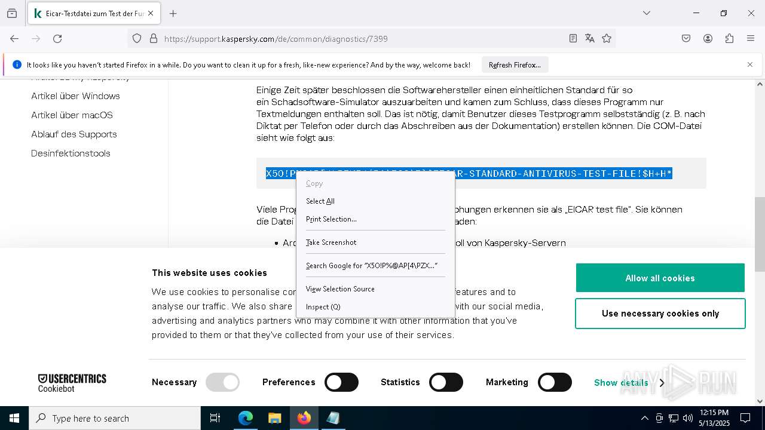
Task: Click the scrollbar down arrow
Action: (760, 401)
